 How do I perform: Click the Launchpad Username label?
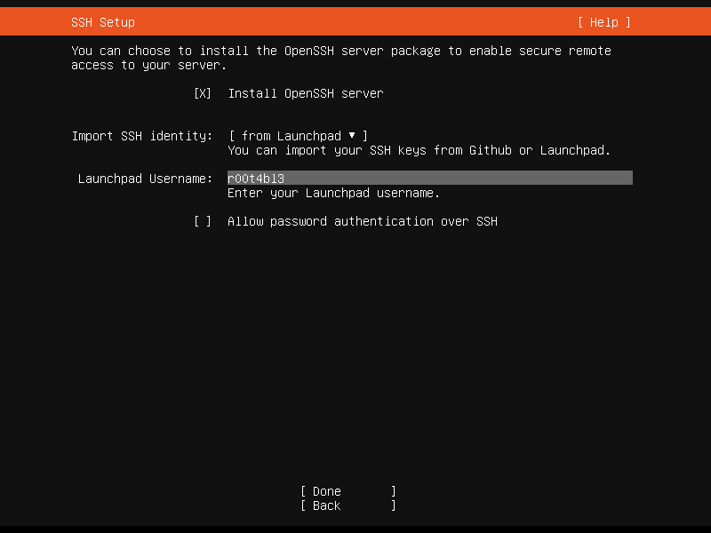click(x=145, y=179)
